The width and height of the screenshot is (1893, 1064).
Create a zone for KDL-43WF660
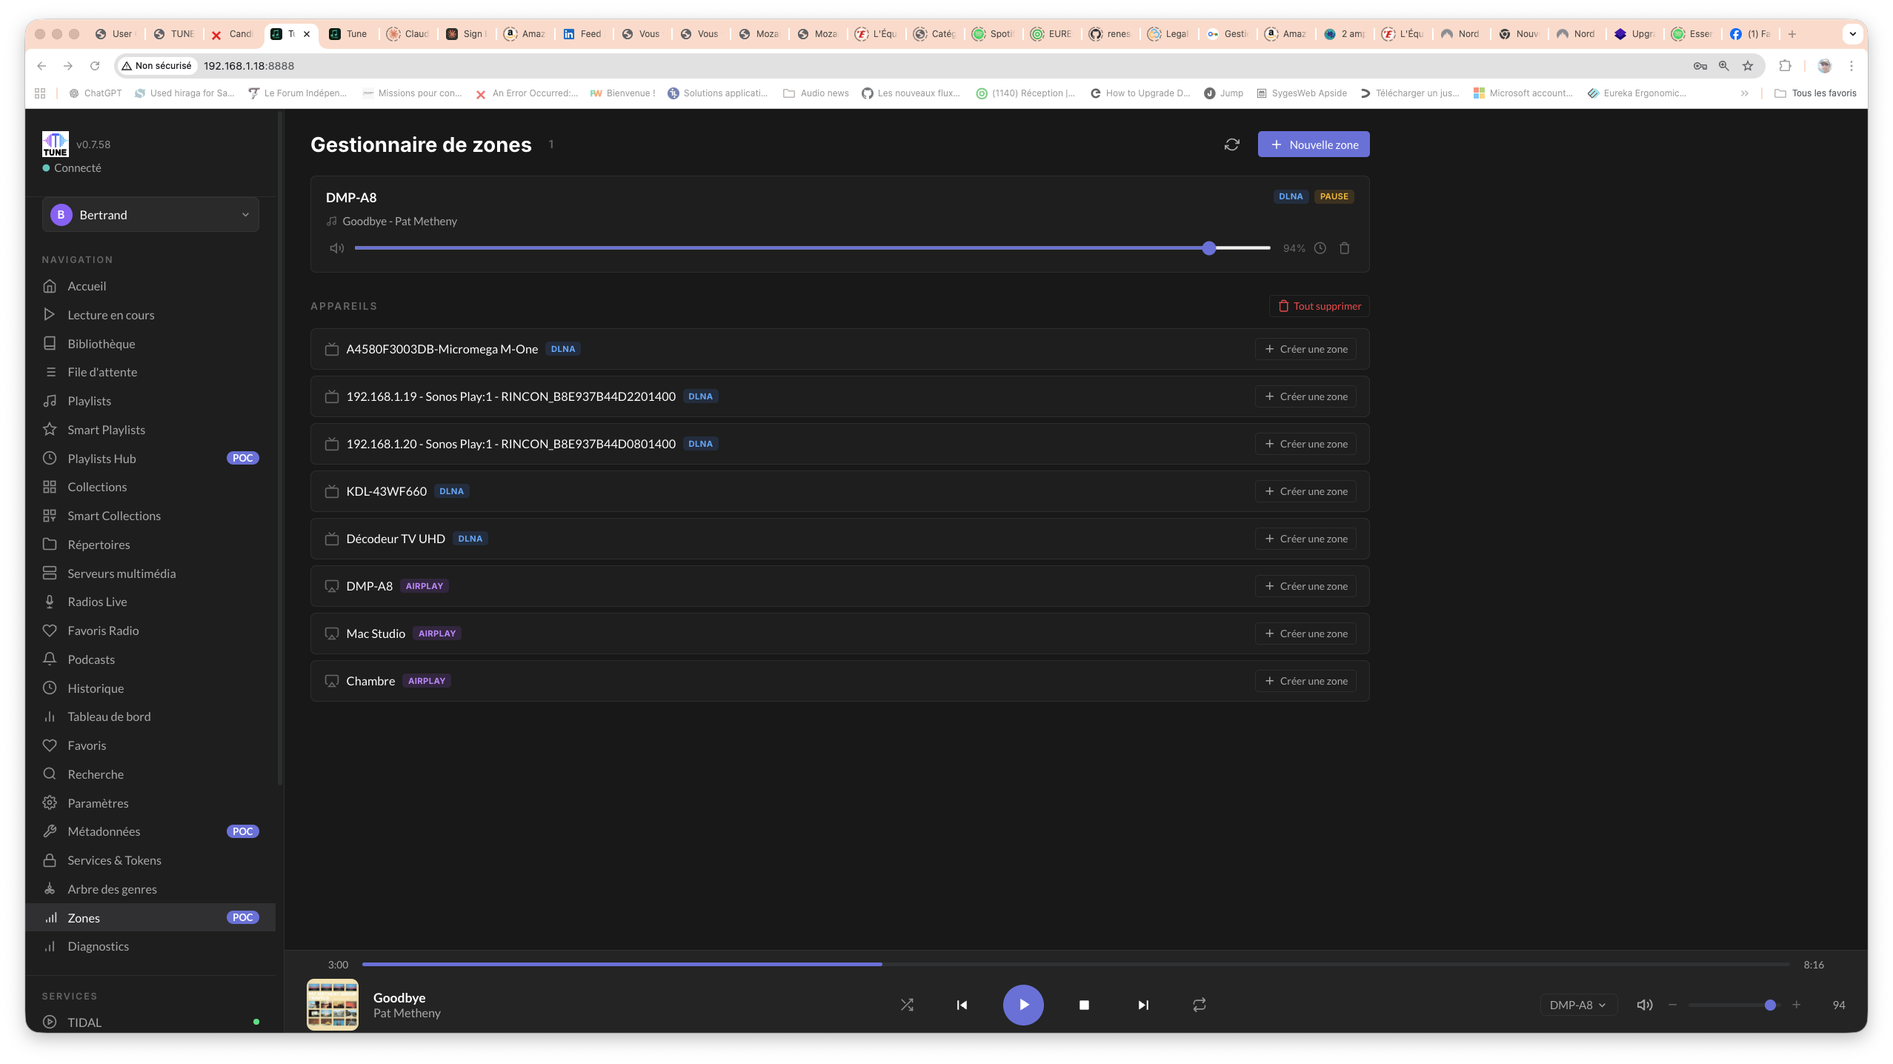pos(1305,491)
